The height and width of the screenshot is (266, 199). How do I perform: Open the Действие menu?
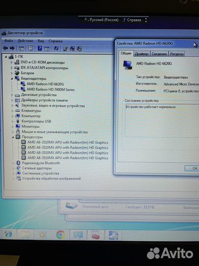click(x=26, y=41)
